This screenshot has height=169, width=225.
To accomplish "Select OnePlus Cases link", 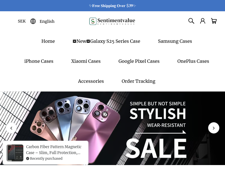I will point(193,61).
